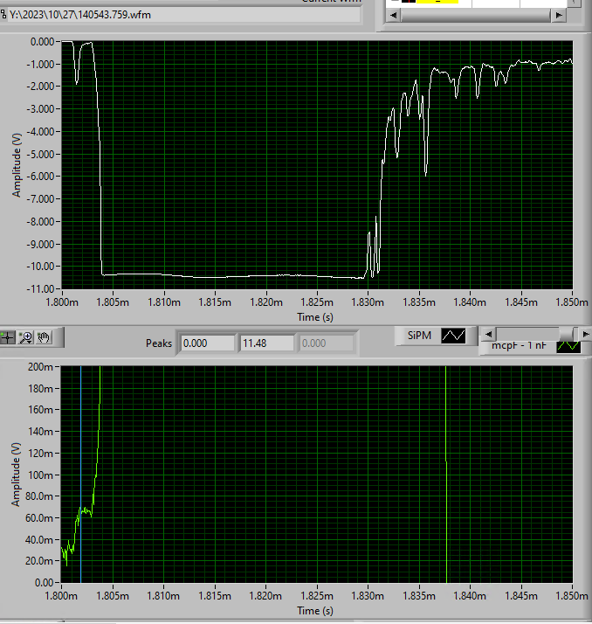Click top graph 1.815m X-axis marker
The image size is (592, 624).
pyautogui.click(x=215, y=302)
